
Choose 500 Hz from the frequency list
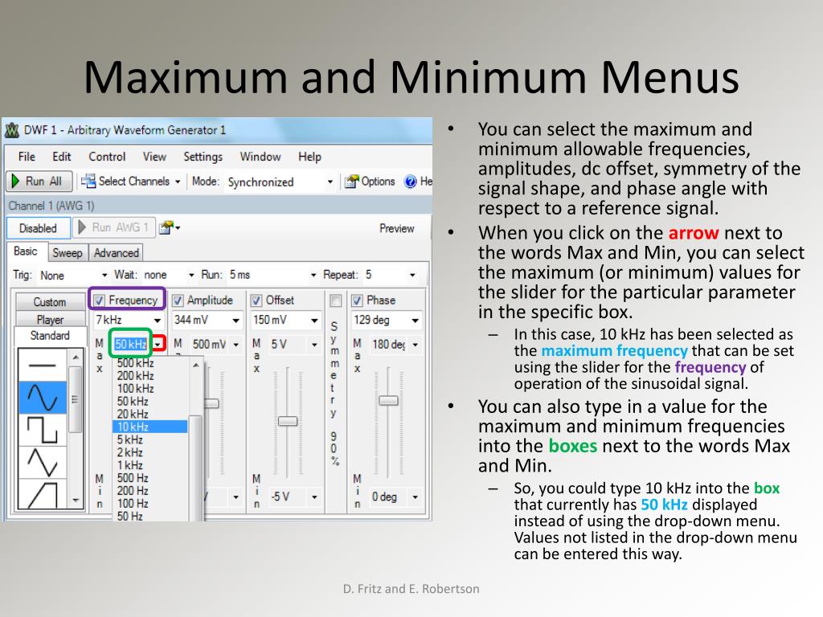[150, 478]
